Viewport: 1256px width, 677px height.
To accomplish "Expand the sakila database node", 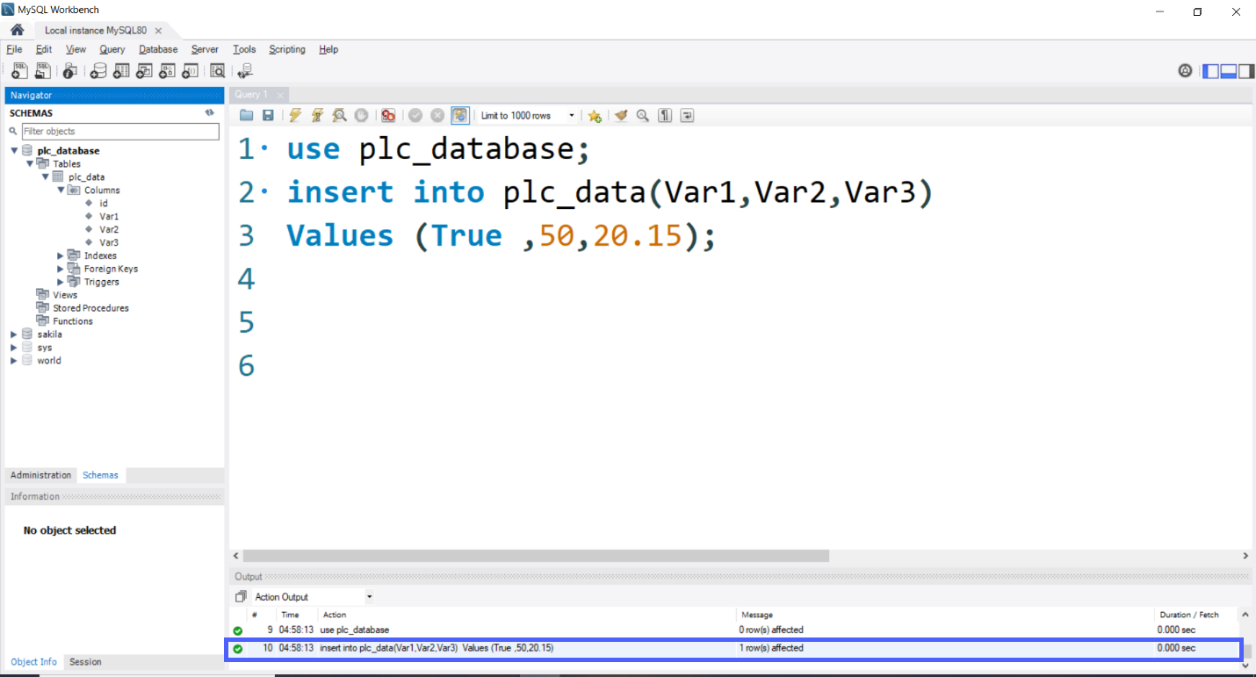I will coord(12,334).
